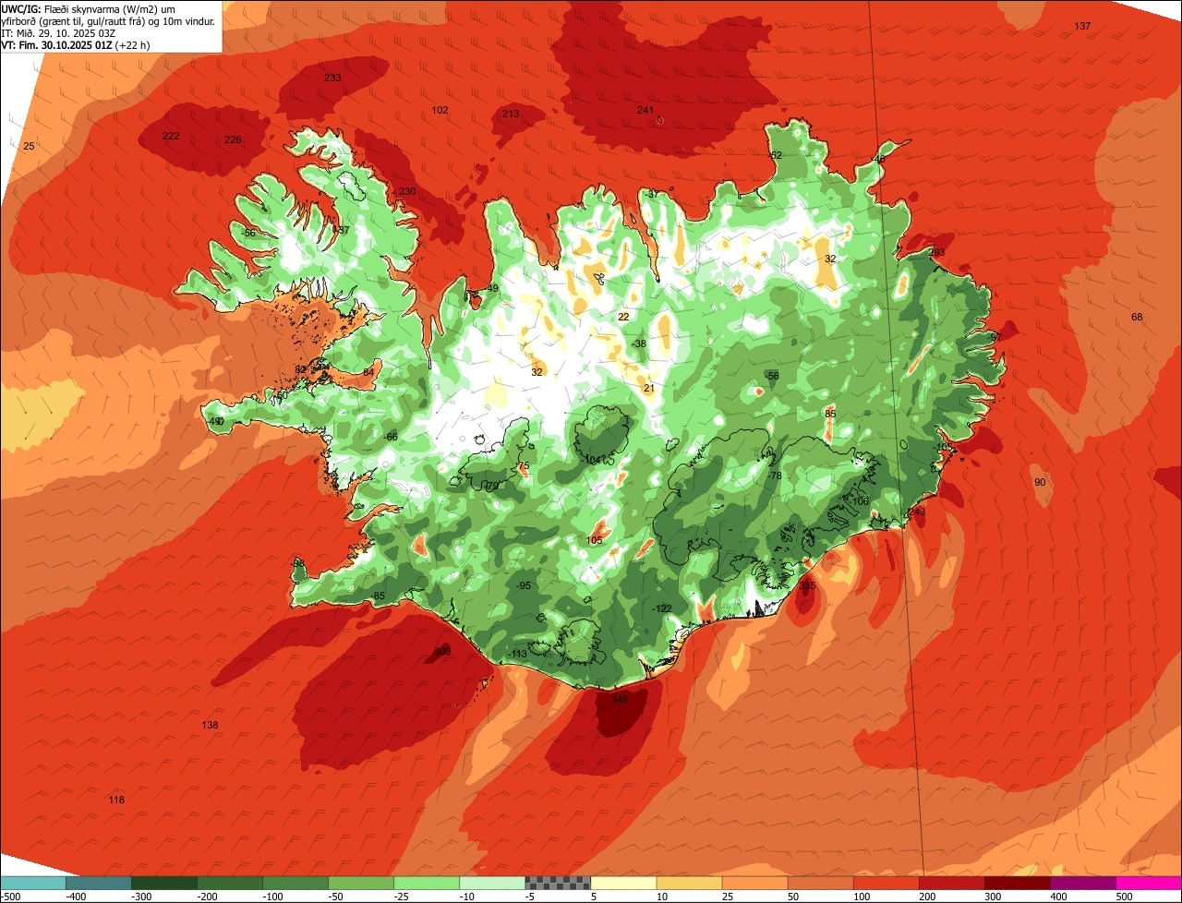
Task: Select the darkest green -300 to -200 legend swatch
Action: 164,884
